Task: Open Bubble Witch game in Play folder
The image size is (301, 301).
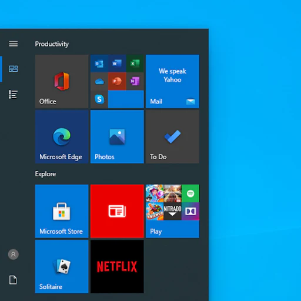Action: pyautogui.click(x=155, y=193)
